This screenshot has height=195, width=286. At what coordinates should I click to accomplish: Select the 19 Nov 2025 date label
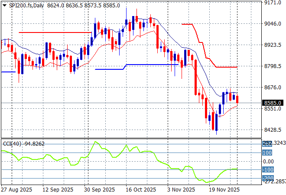tap(224, 190)
